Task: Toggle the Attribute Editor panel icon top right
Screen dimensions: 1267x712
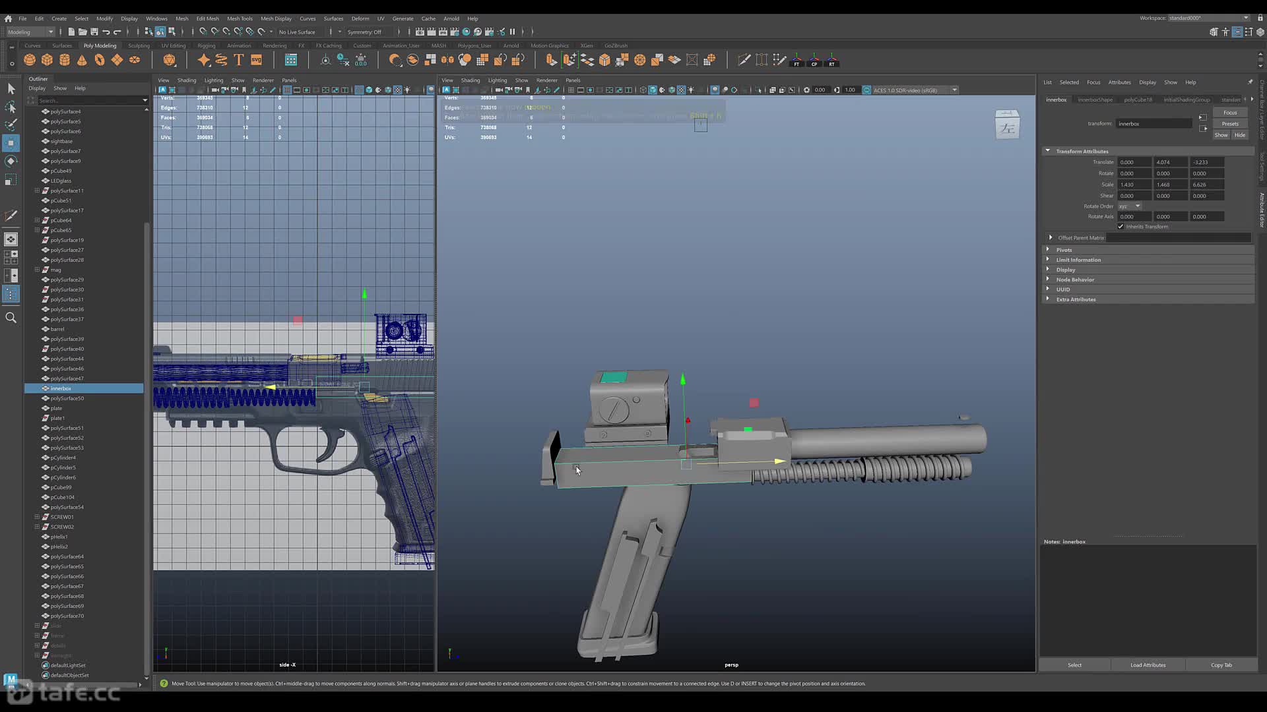Action: tap(1238, 32)
